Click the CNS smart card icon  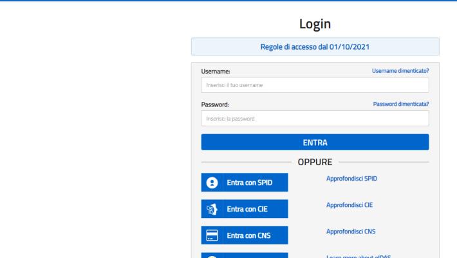click(x=212, y=235)
